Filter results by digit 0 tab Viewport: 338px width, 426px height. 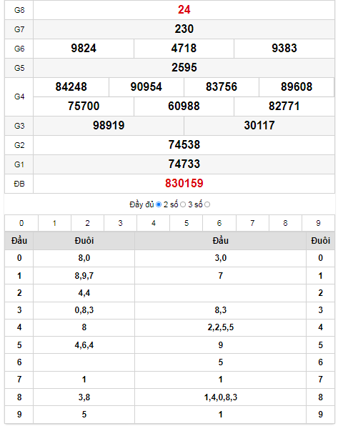point(21,223)
